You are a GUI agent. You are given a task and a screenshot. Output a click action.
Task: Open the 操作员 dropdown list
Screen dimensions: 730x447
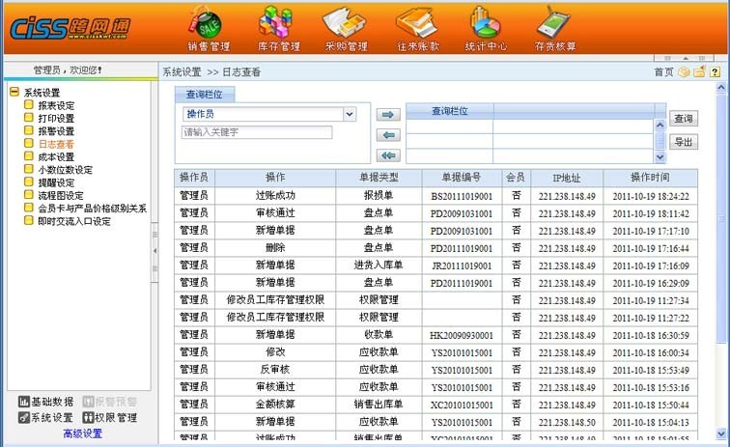(350, 114)
